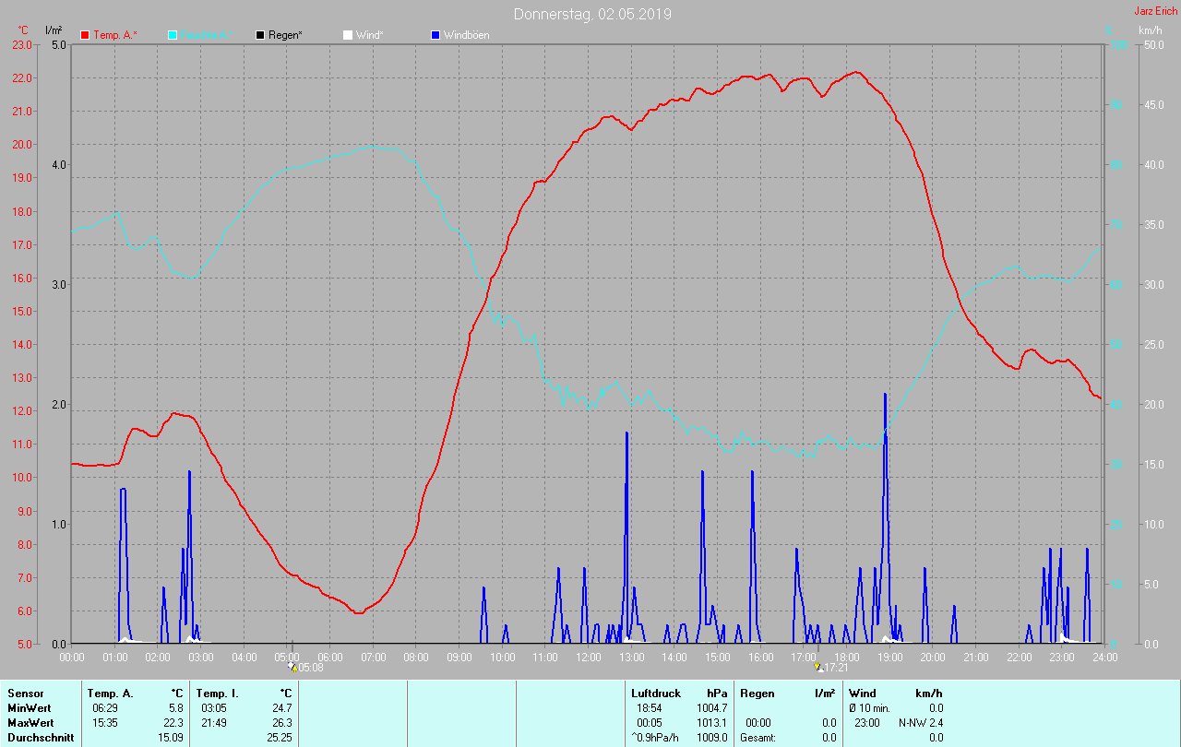The height and width of the screenshot is (747, 1181).
Task: Click the indoor average value '25.25'
Action: 279,738
